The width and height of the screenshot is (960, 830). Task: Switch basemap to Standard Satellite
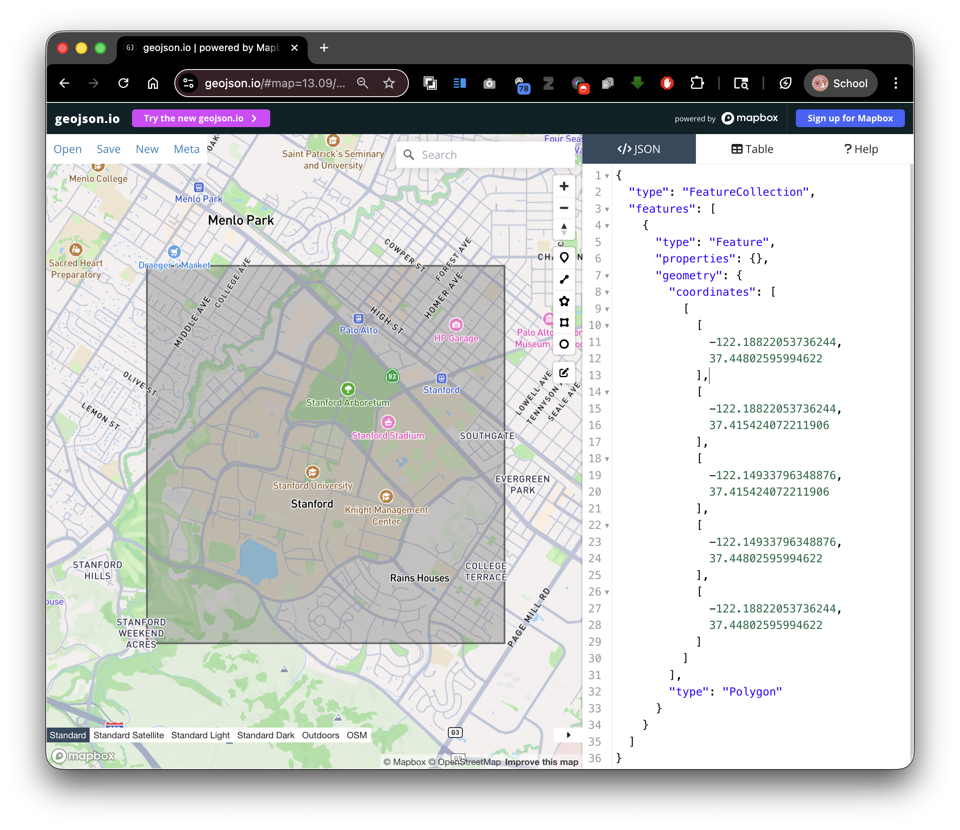[128, 735]
